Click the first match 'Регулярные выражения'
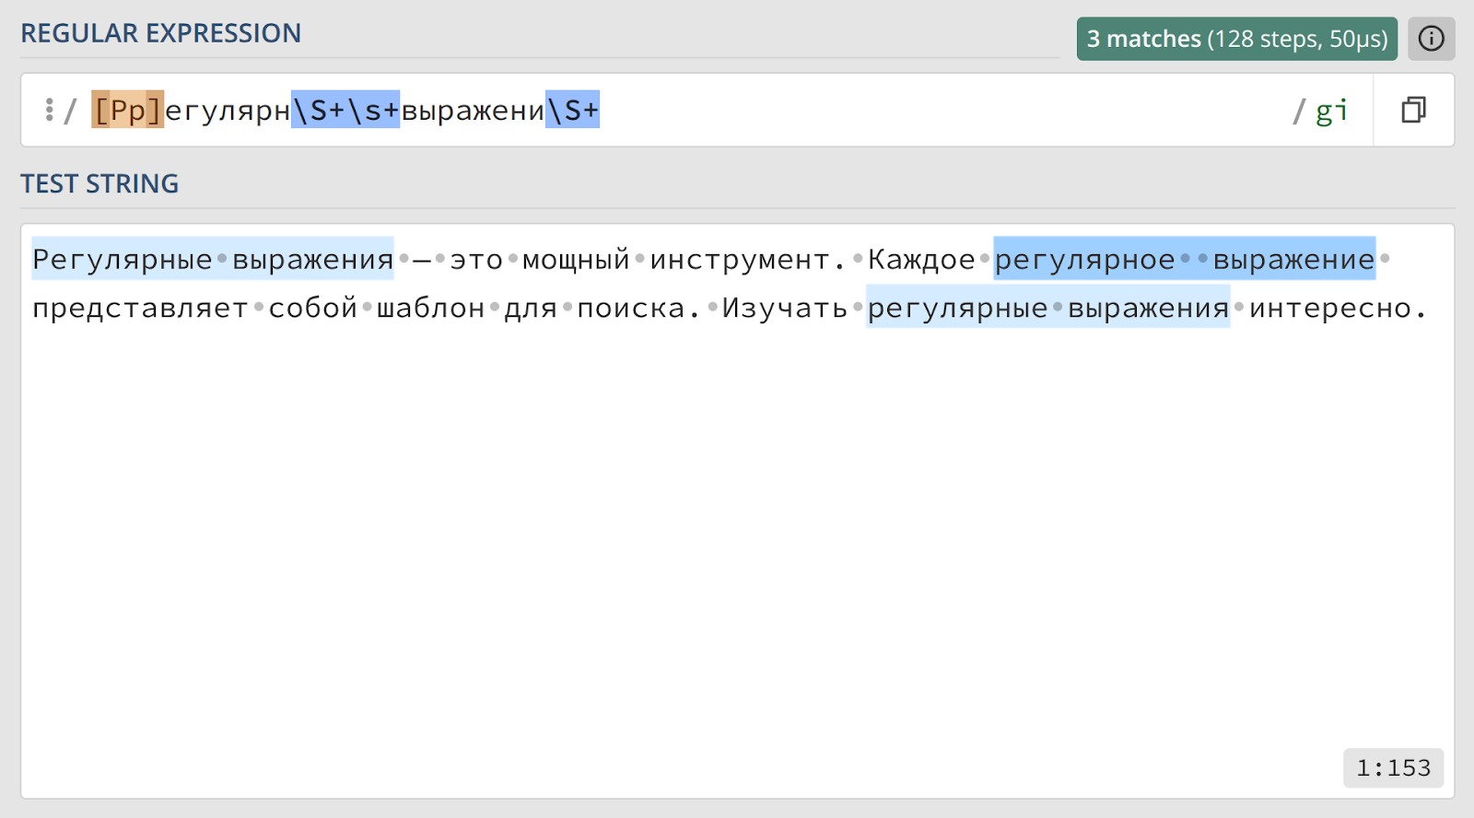The height and width of the screenshot is (818, 1474). click(x=213, y=259)
